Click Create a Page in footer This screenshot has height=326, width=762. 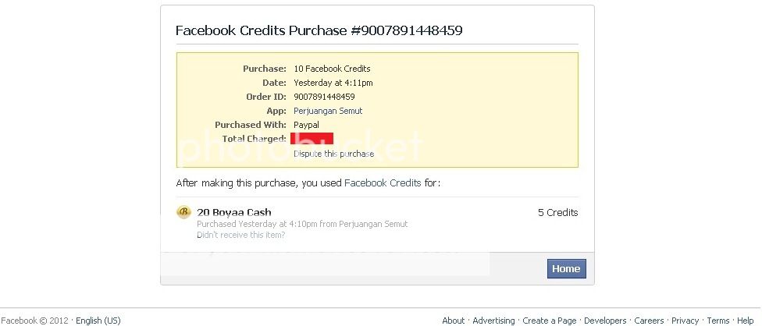click(x=549, y=321)
